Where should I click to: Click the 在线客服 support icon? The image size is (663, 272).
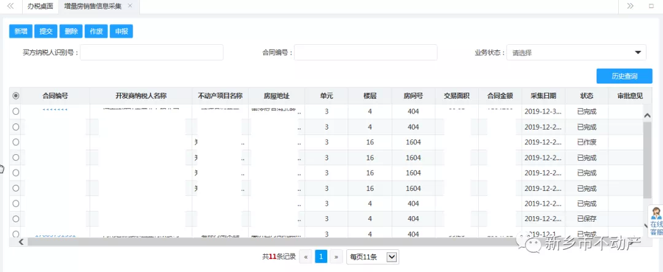tap(656, 222)
